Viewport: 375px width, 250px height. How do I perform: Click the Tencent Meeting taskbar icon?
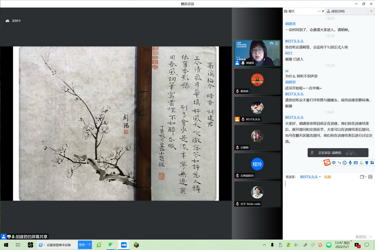(124, 245)
